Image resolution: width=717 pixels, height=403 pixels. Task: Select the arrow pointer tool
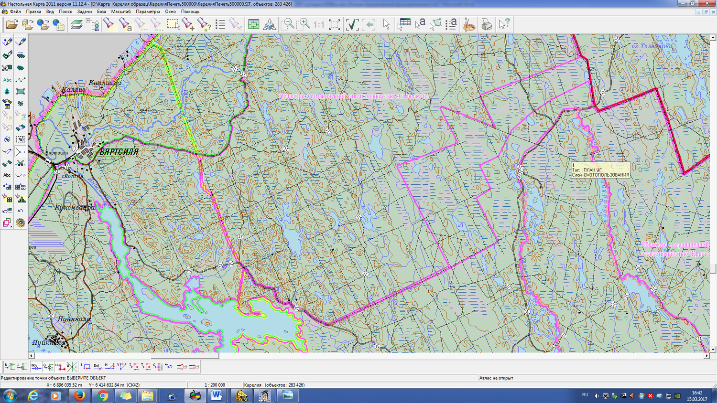[386, 24]
